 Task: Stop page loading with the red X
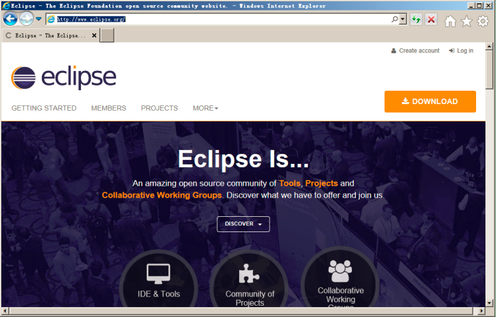431,20
